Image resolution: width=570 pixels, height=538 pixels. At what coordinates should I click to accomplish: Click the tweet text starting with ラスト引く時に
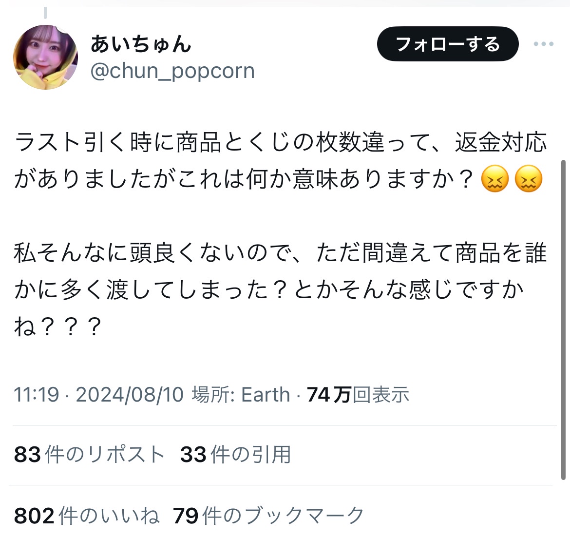280,160
